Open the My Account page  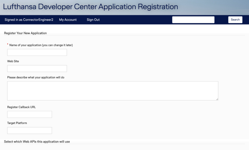tap(68, 20)
